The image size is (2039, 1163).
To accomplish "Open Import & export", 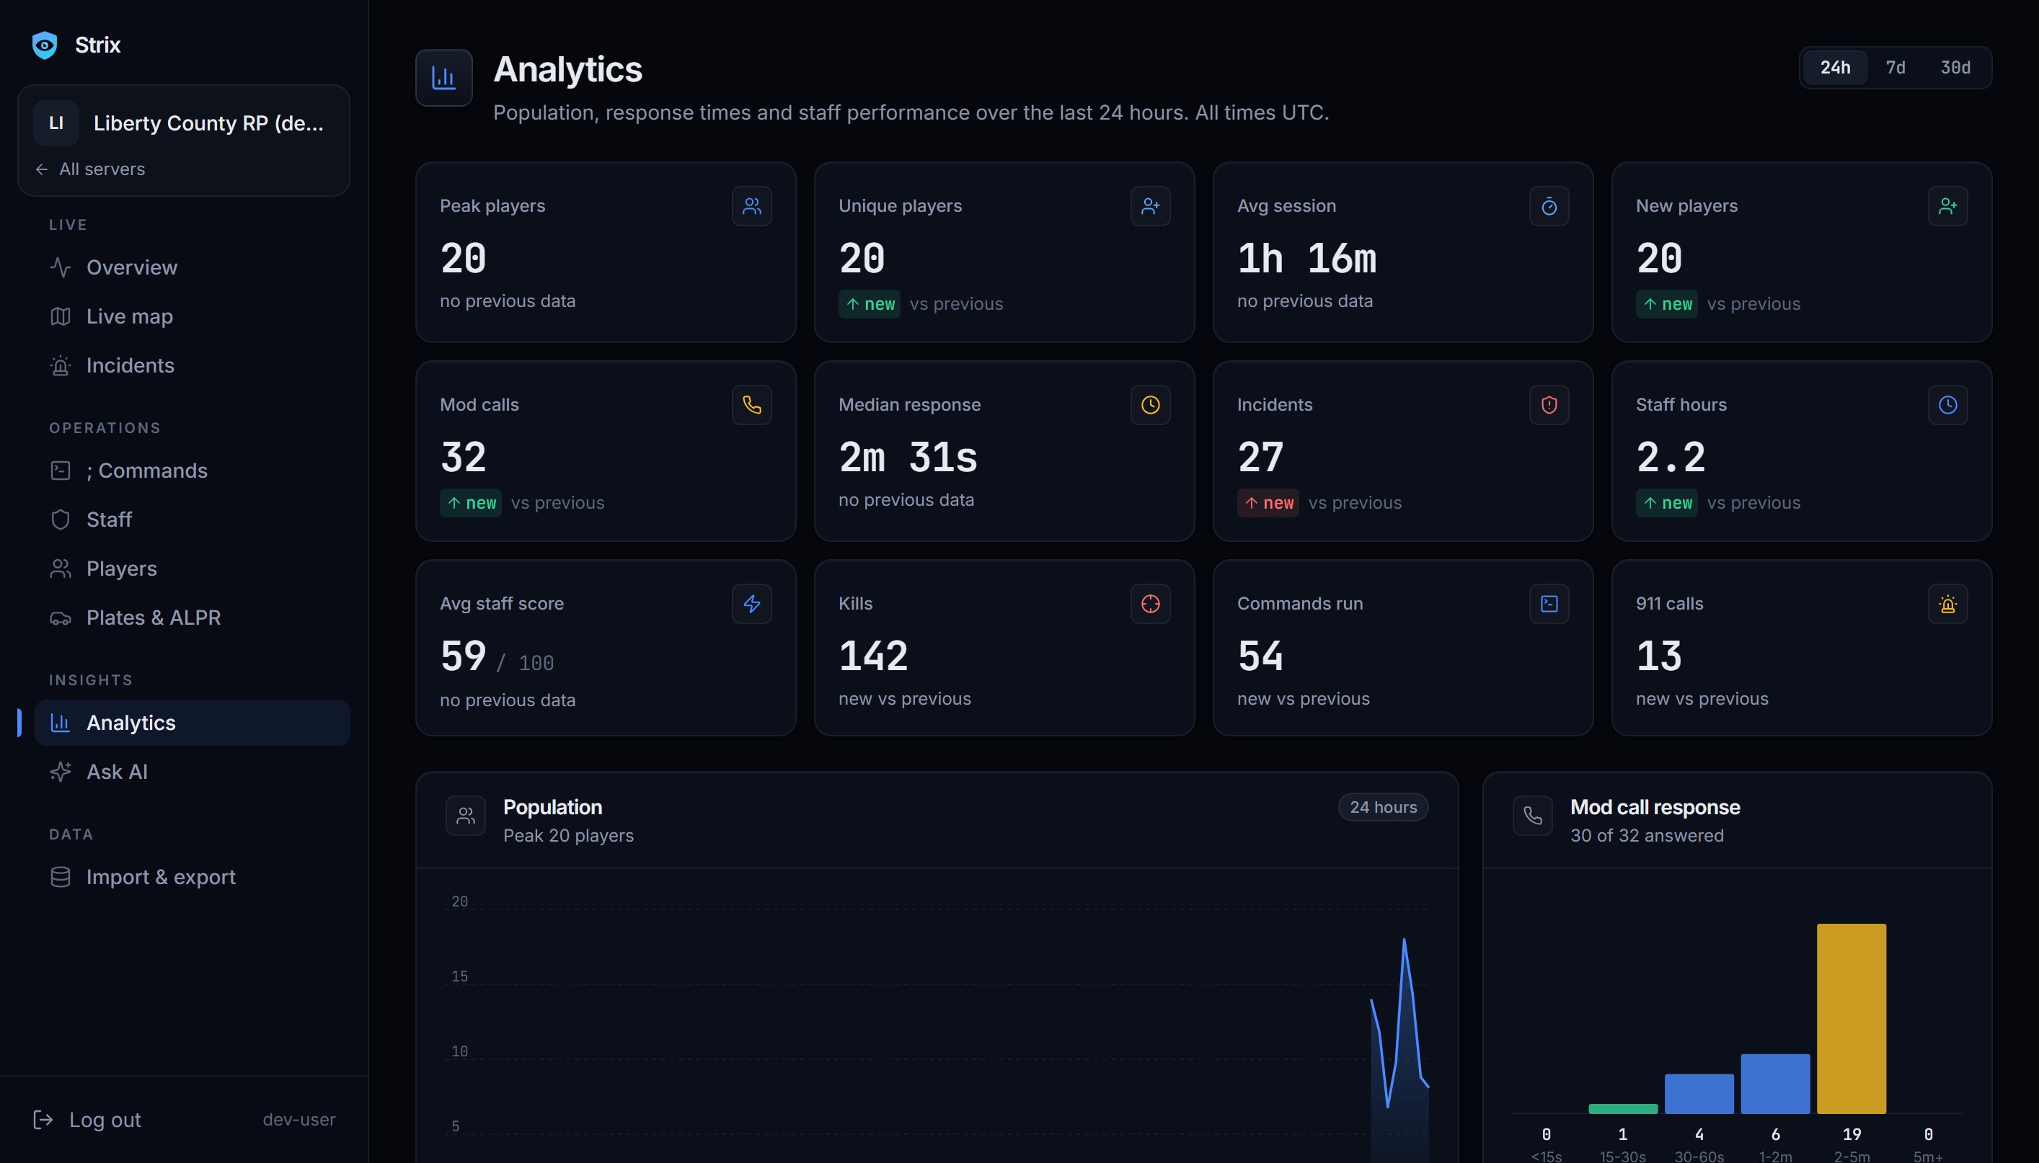I will pos(192,877).
